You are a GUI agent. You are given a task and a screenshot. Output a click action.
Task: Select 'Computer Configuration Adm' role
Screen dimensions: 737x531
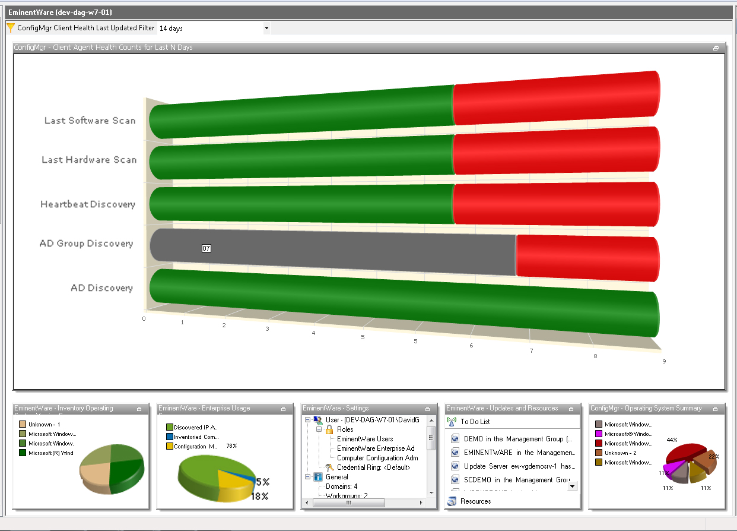coord(377,458)
